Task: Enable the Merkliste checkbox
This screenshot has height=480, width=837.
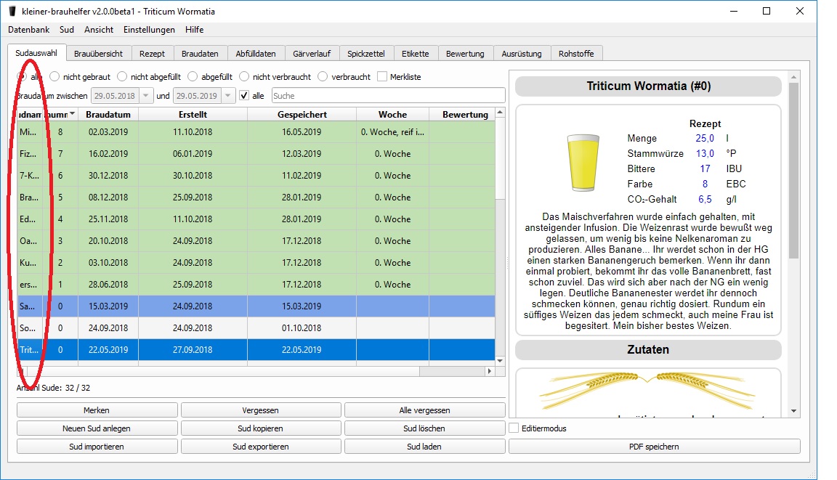Action: [x=382, y=76]
